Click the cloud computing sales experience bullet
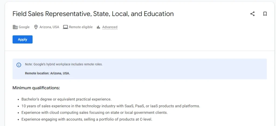The width and height of the screenshot is (276, 126). pos(94,112)
